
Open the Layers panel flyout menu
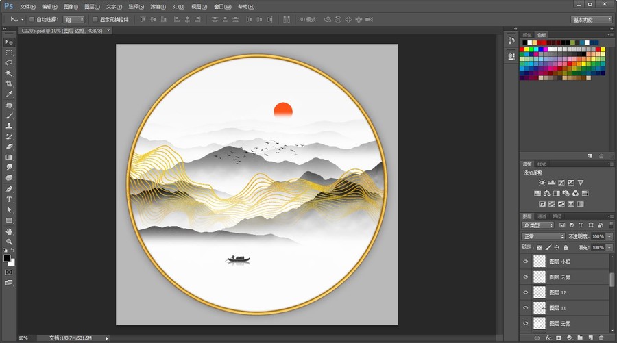pos(610,216)
